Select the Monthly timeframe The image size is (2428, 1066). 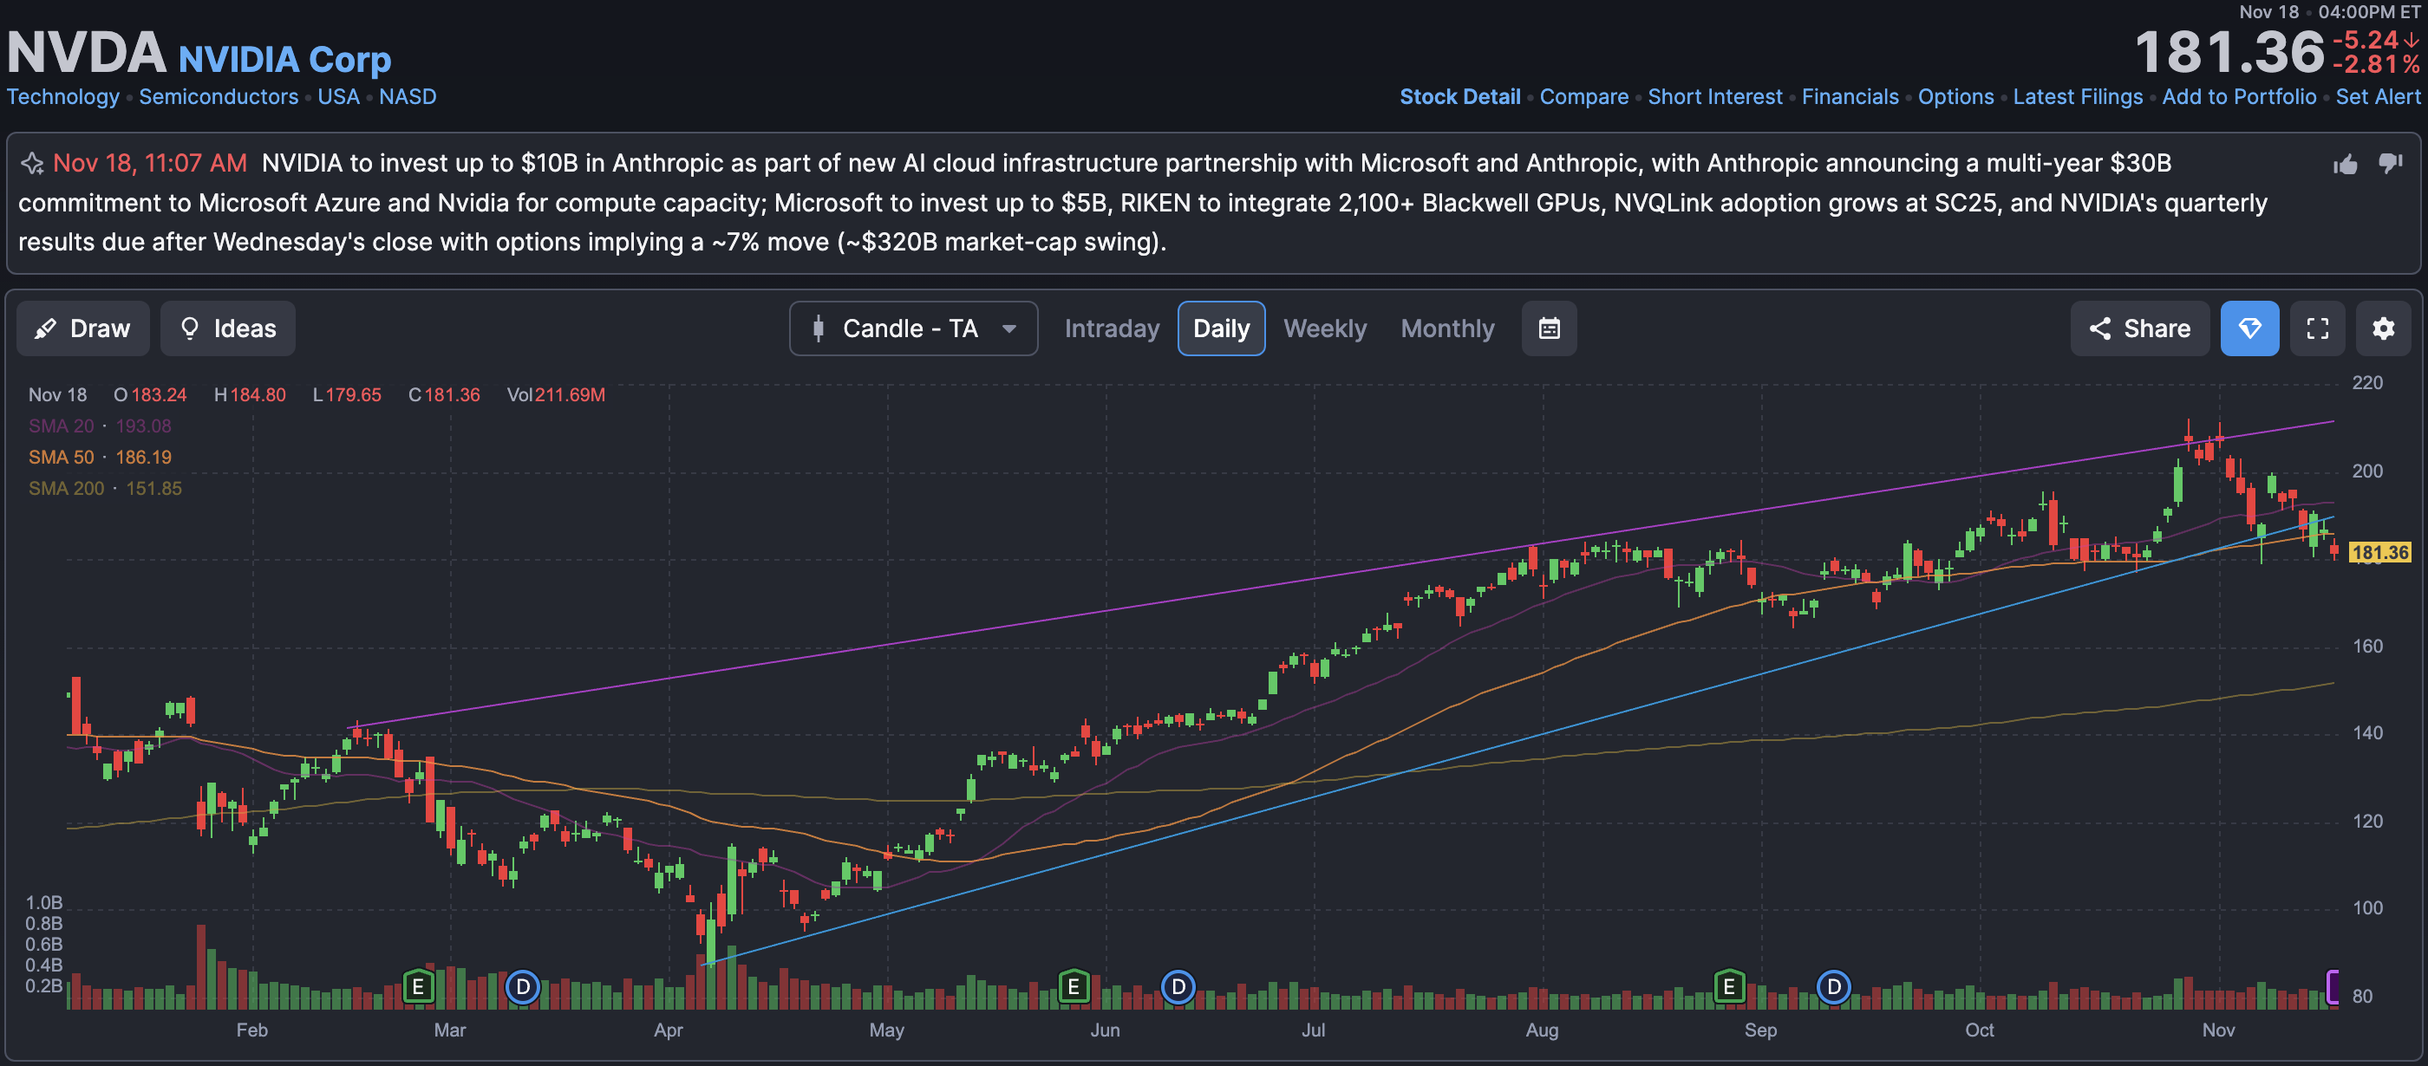pos(1446,328)
